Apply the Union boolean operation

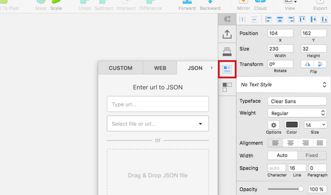tap(85, 2)
